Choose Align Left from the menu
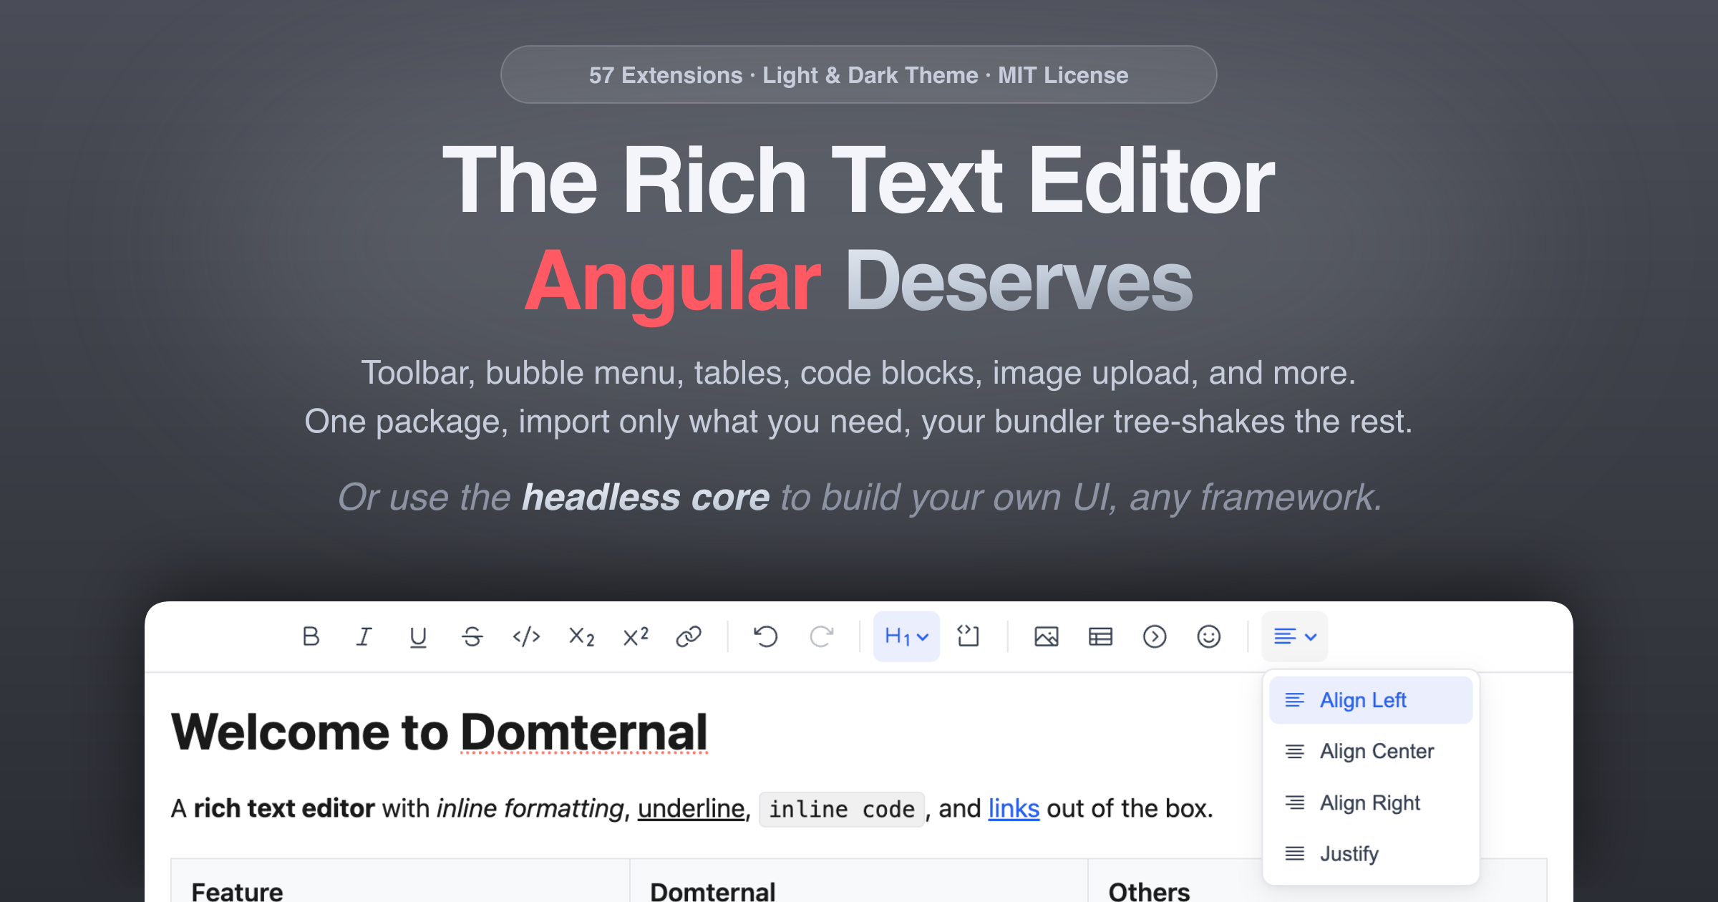Screen dimensions: 1718x902 pyautogui.click(x=1371, y=700)
